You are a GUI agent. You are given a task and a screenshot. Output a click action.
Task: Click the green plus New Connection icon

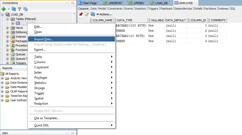(x=3, y=9)
